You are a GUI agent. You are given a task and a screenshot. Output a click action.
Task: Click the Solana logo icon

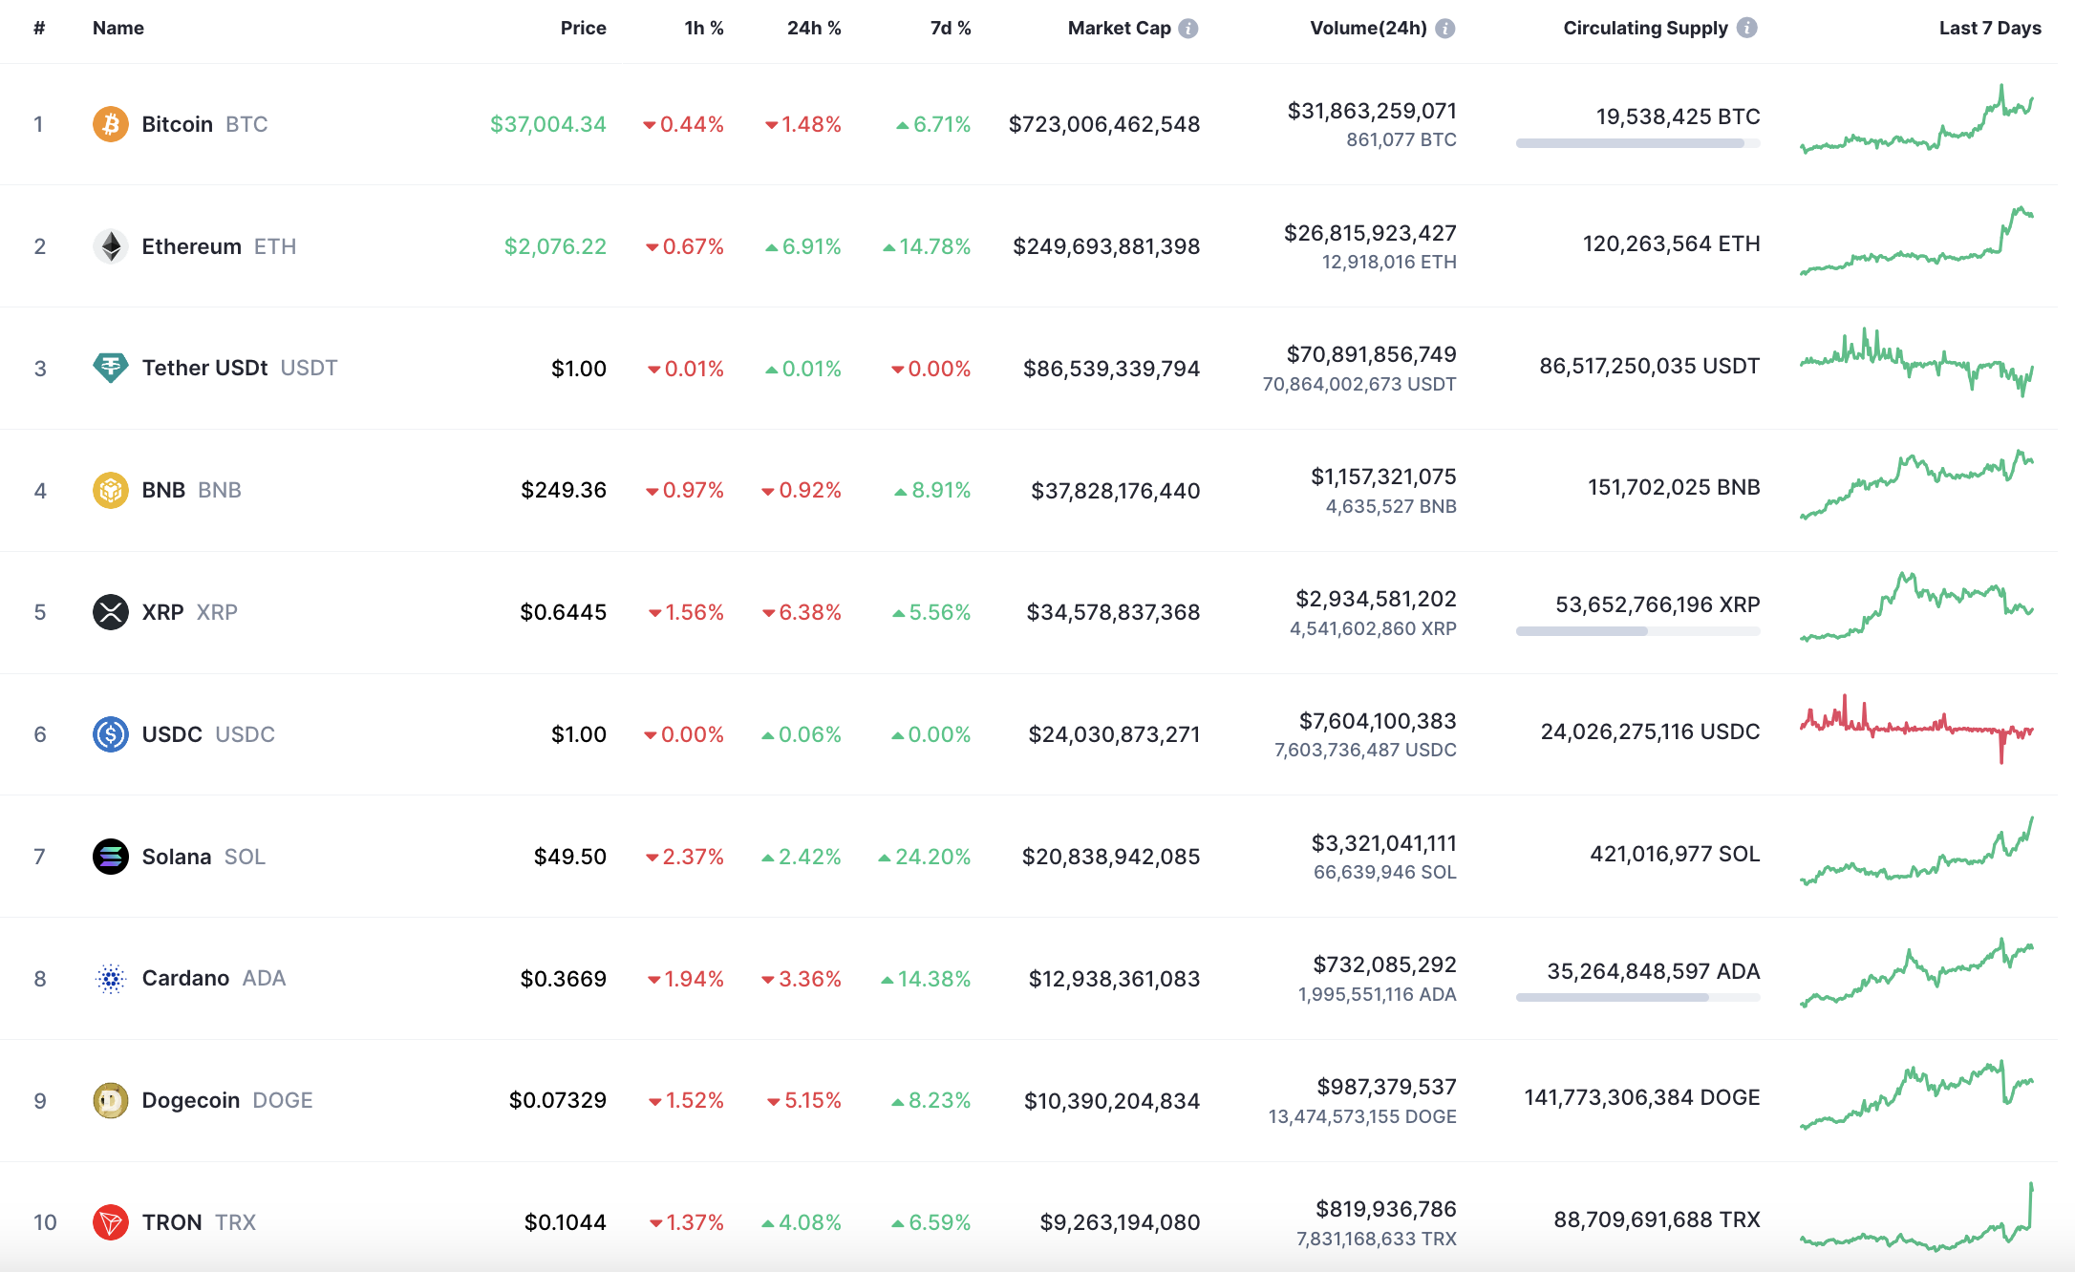(111, 857)
